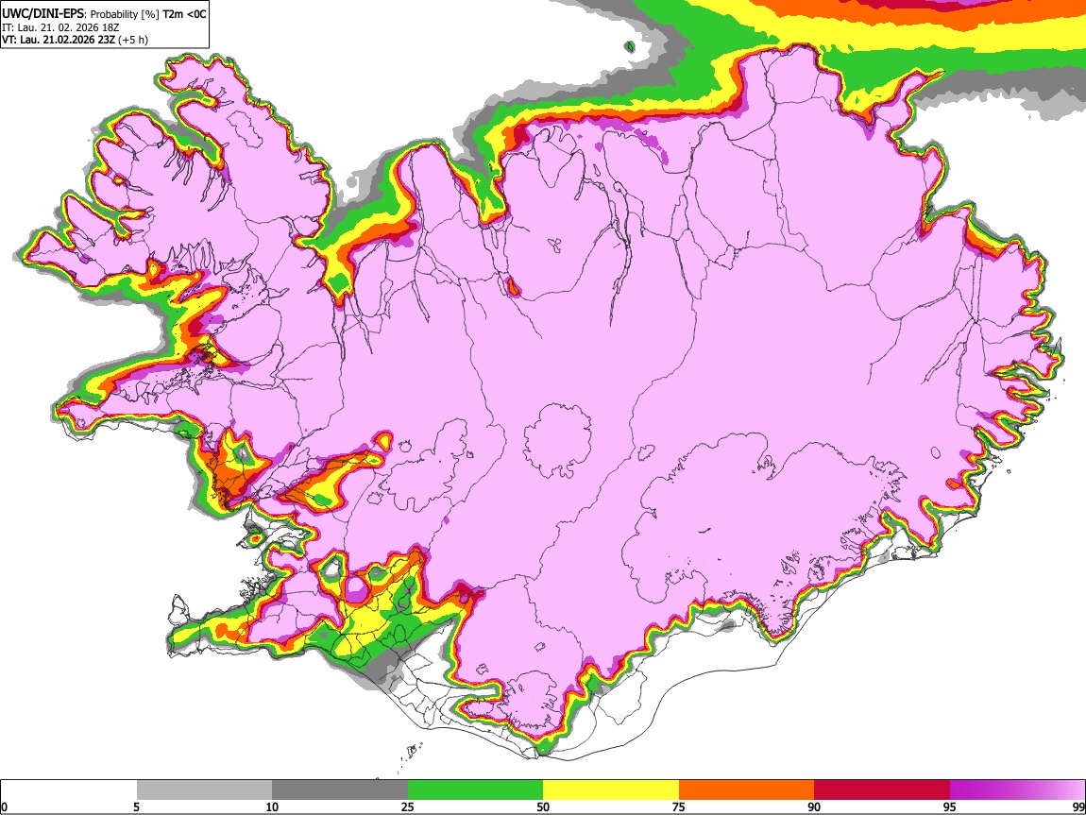The height and width of the screenshot is (815, 1086).
Task: Click the legend label '10'
Action: click(272, 807)
